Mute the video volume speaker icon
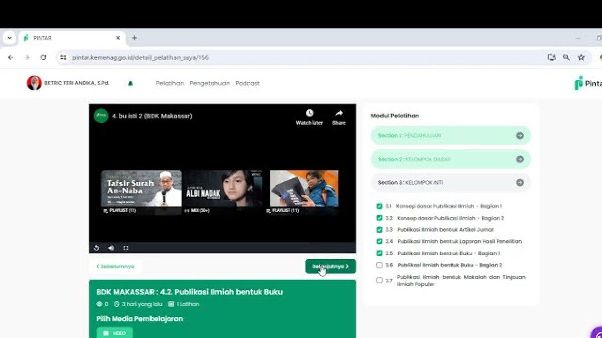The width and height of the screenshot is (602, 338). (111, 248)
